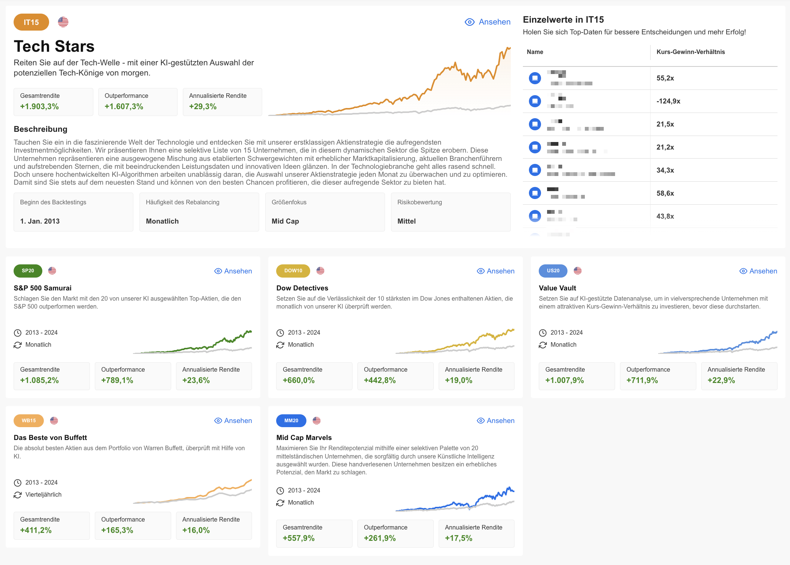This screenshot has width=790, height=565.
Task: Select the stock icon in the 34,3x row
Action: pyautogui.click(x=535, y=170)
